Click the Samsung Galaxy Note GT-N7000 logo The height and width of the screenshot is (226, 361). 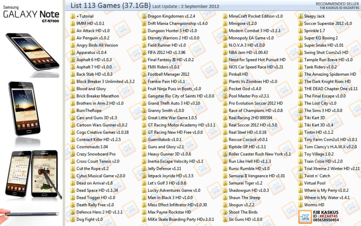click(x=31, y=14)
